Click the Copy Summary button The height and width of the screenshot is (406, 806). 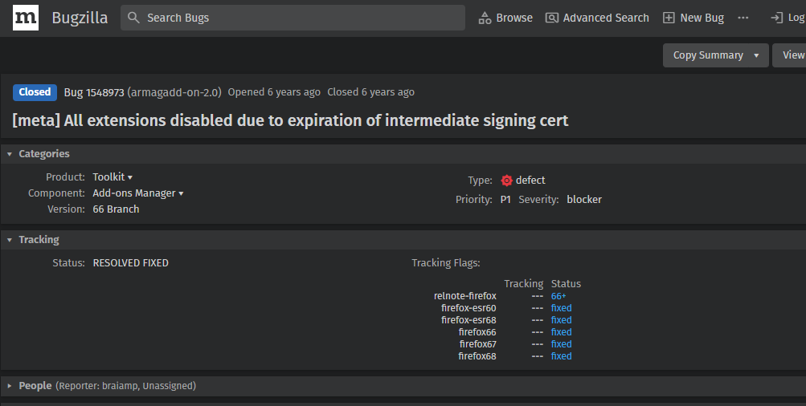coord(707,55)
